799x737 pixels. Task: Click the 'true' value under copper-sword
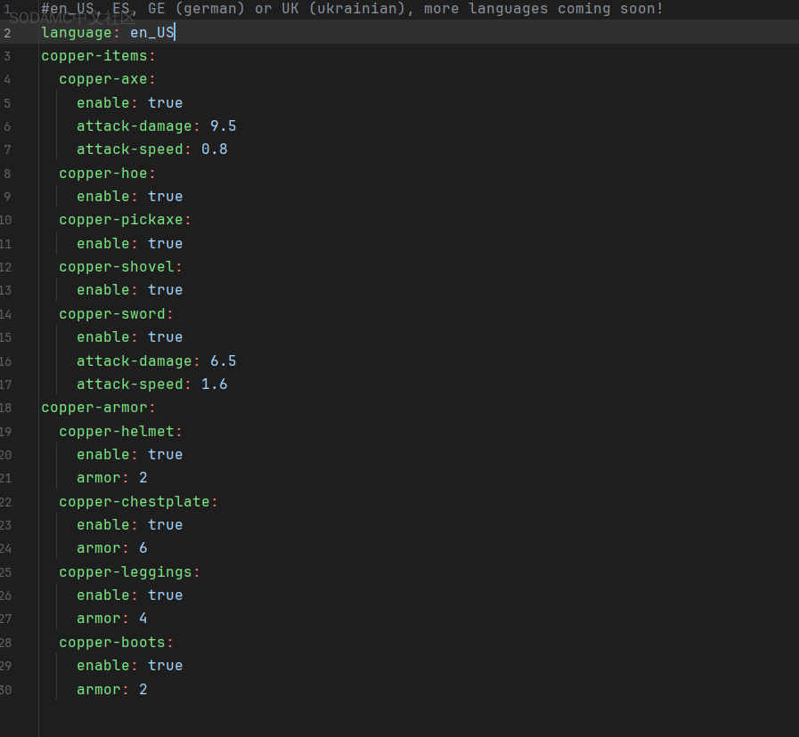165,337
